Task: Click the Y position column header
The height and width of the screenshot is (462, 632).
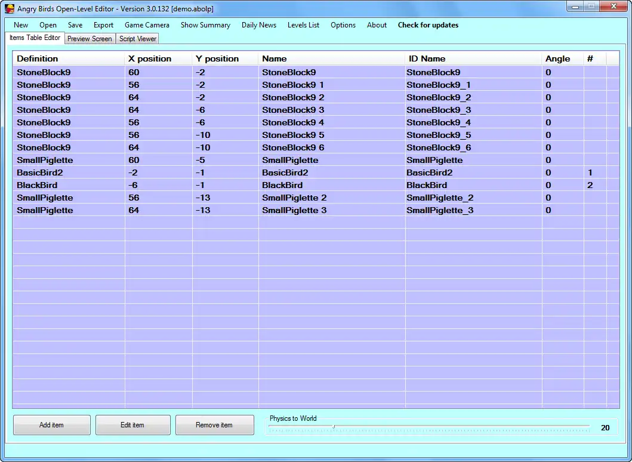Action: tap(225, 58)
